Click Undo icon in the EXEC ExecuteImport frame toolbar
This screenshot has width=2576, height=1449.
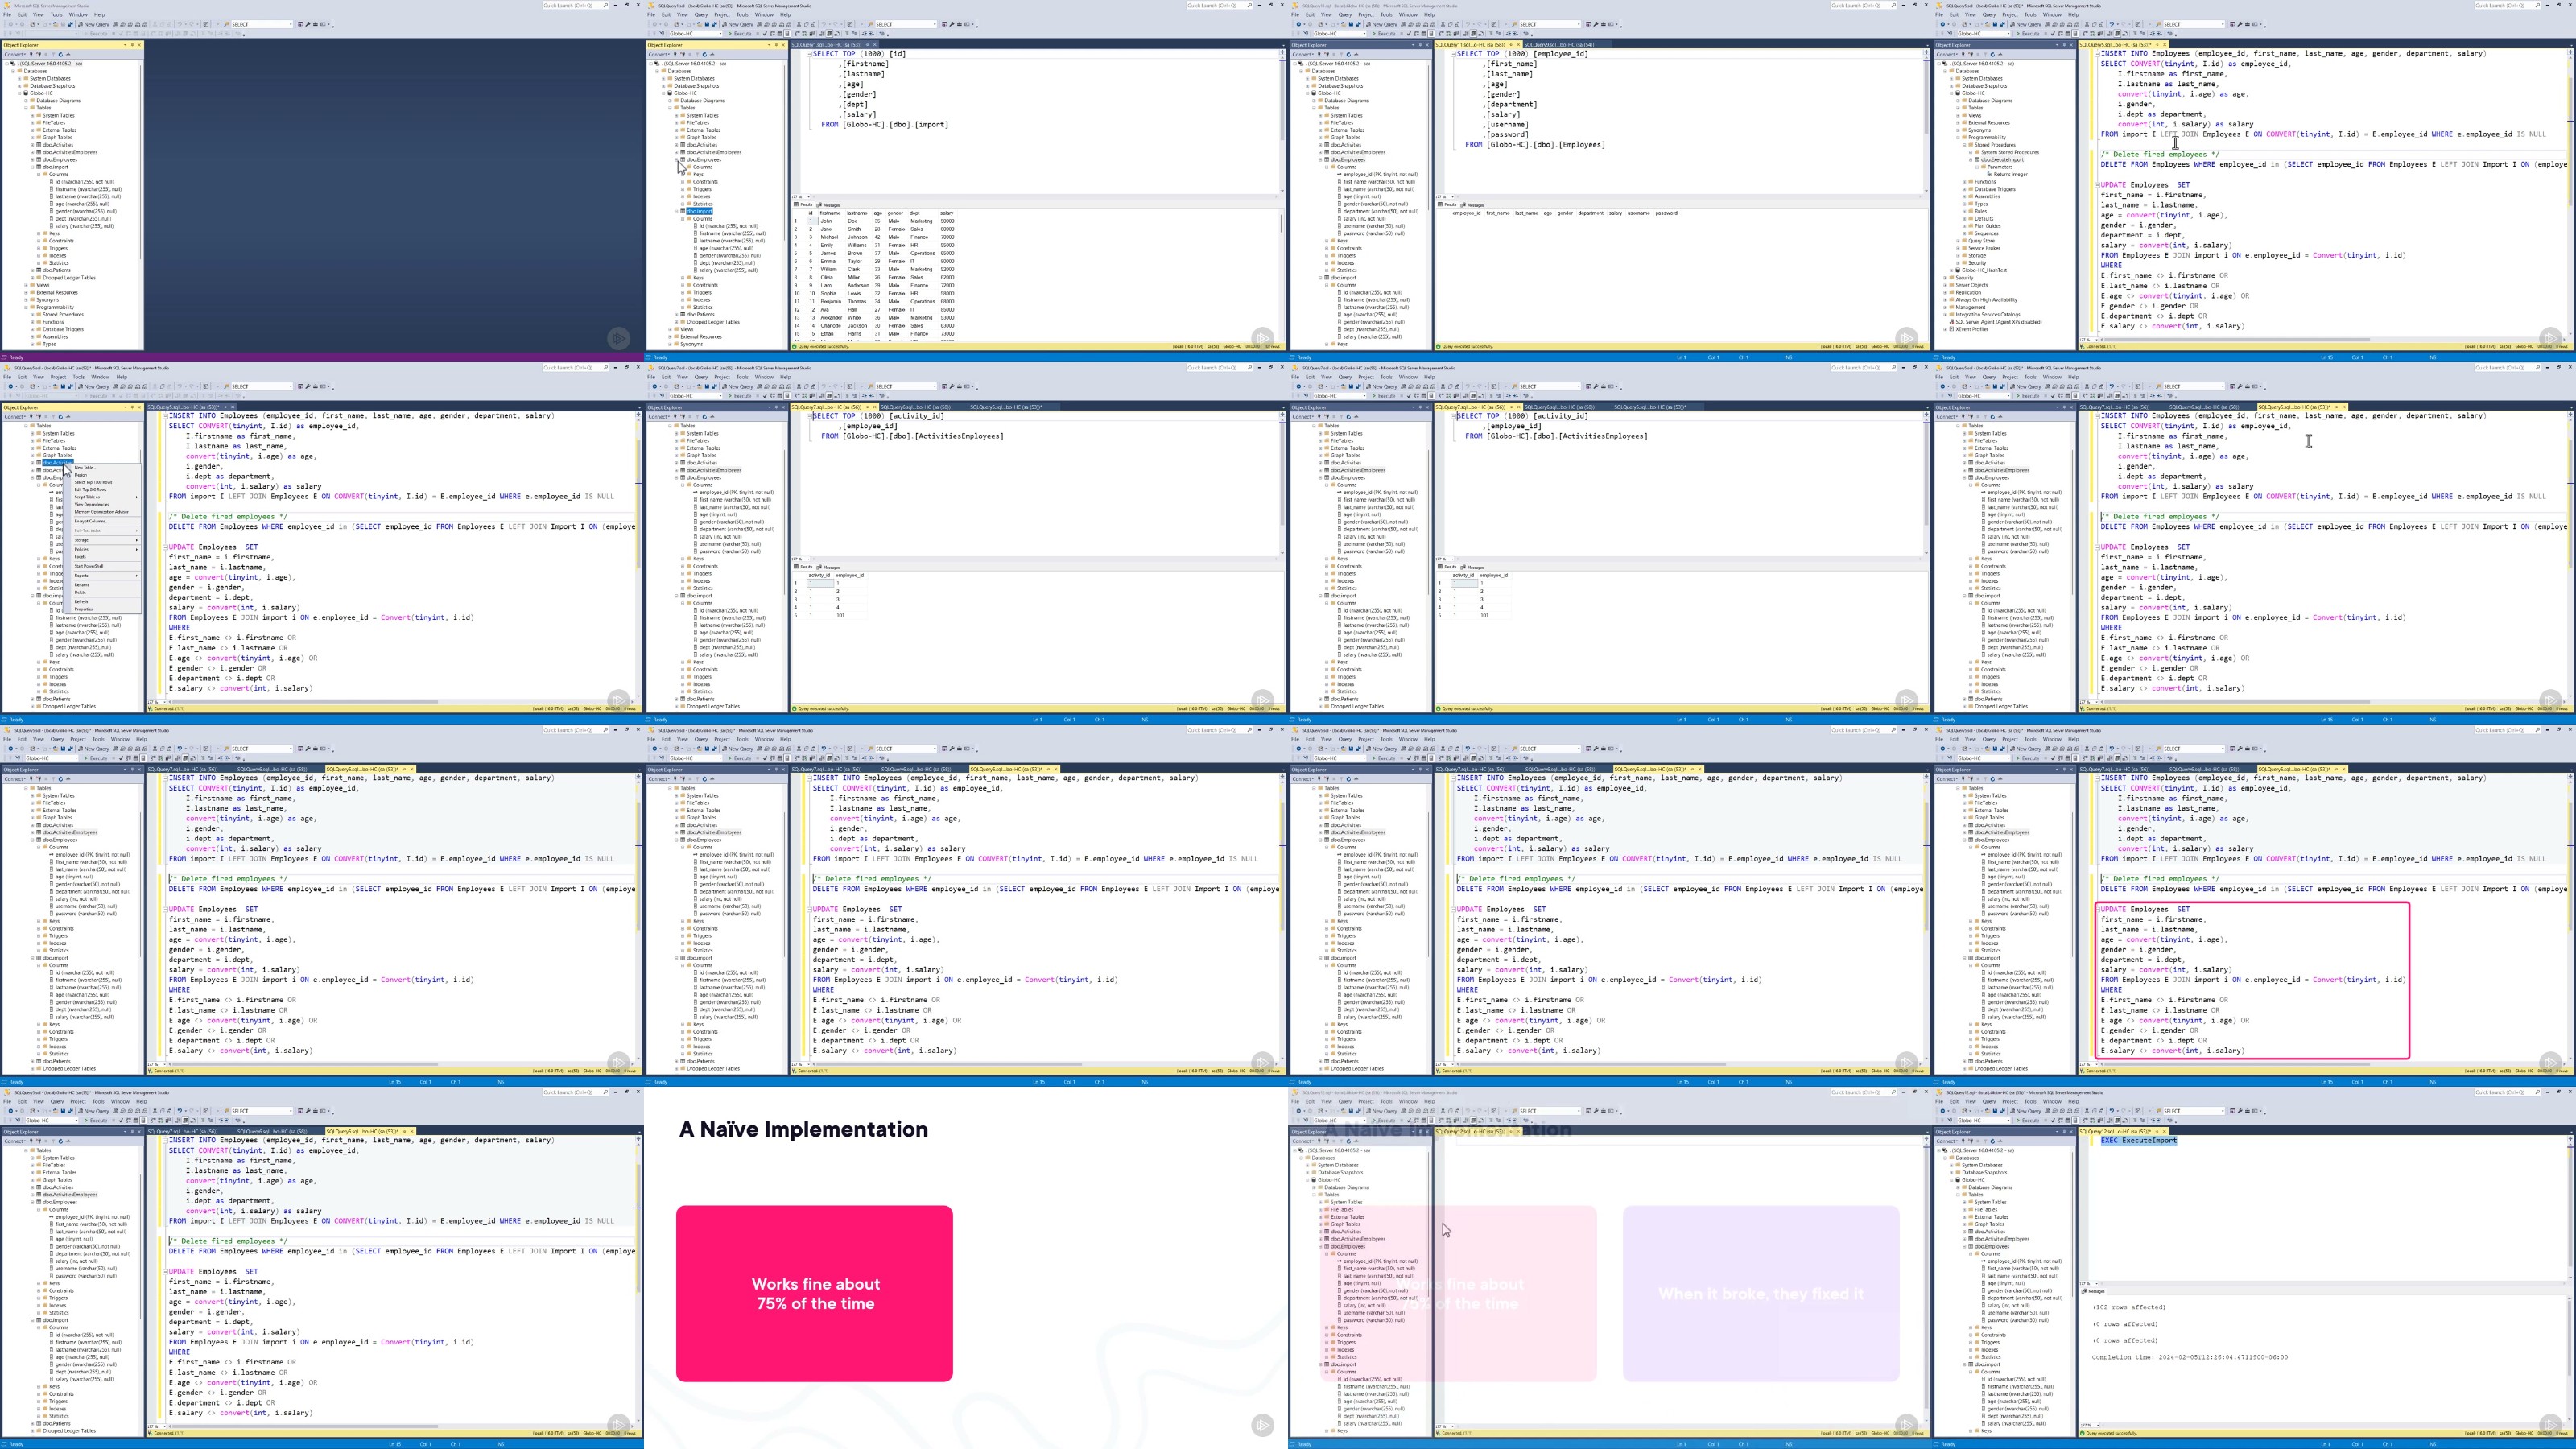coord(2112,1111)
